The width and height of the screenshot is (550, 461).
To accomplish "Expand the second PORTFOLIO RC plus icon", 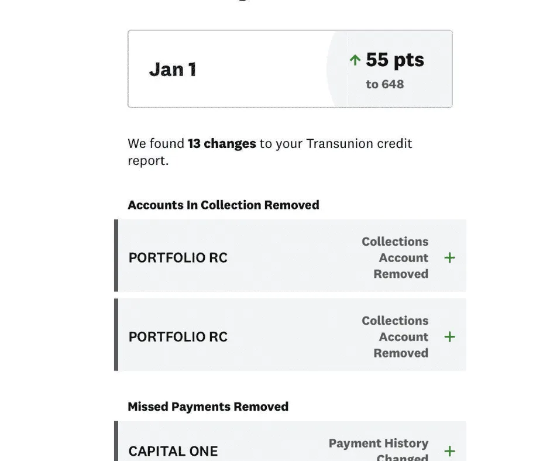I will (449, 337).
